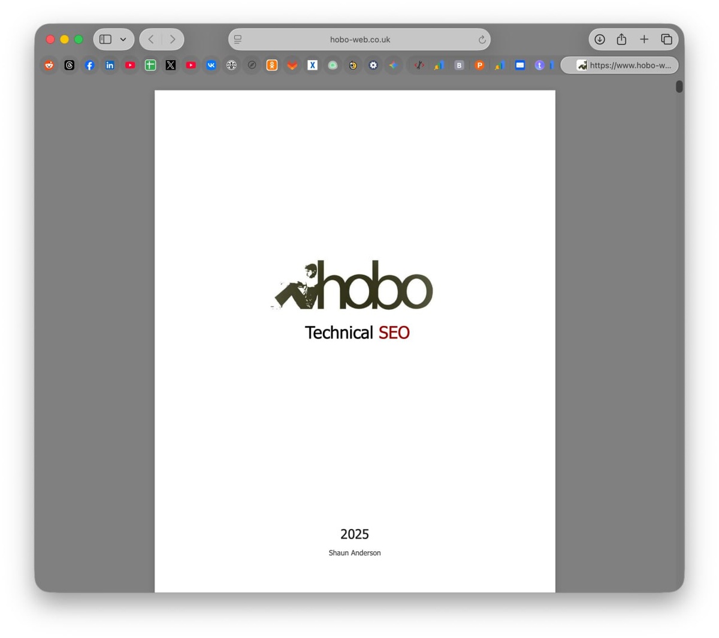Open the YouTube tab beside LinkedIn
The width and height of the screenshot is (719, 638).
130,65
